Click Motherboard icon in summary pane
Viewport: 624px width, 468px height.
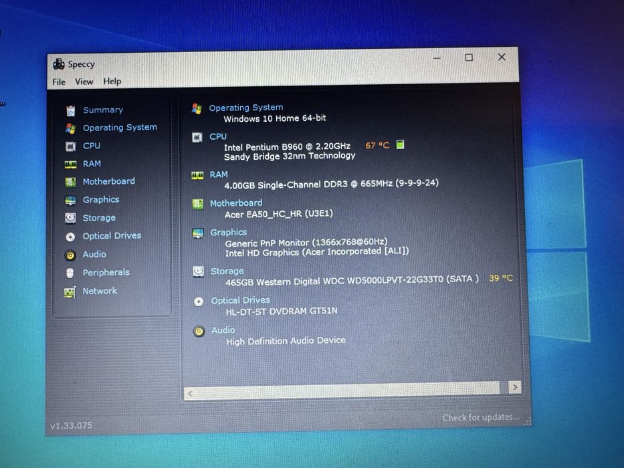(198, 204)
